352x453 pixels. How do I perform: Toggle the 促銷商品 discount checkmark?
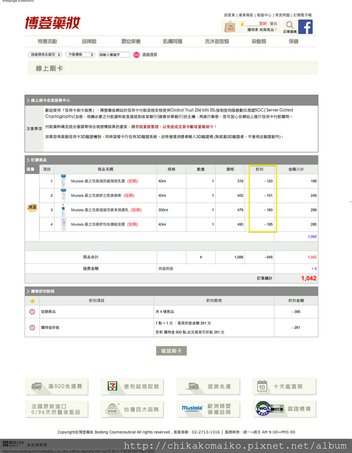pos(32,312)
